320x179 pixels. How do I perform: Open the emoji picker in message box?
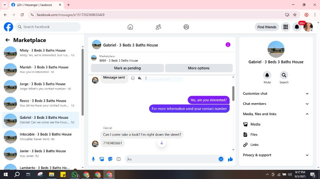tap(221, 159)
